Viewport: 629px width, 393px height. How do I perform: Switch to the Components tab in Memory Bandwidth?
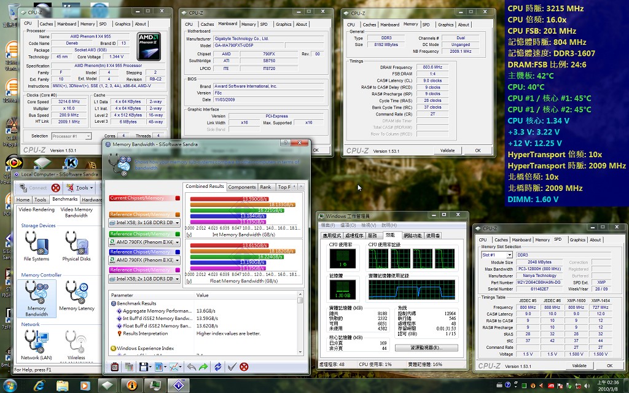tap(241, 187)
